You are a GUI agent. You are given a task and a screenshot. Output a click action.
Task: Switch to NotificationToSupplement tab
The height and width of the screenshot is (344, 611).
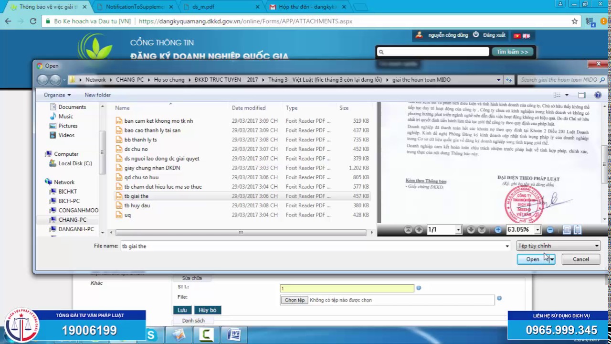coord(135,7)
